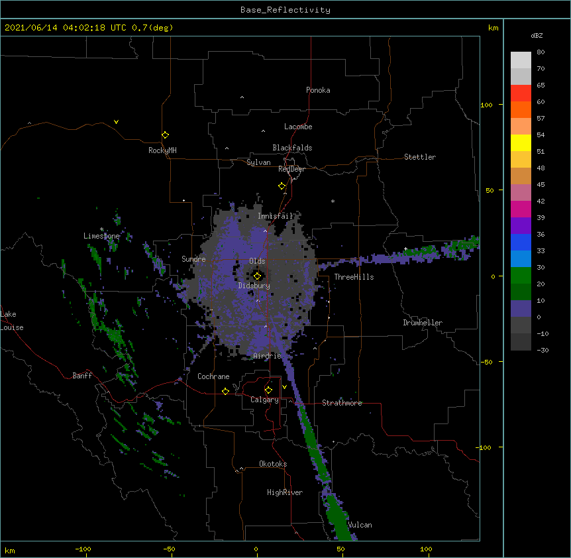The height and width of the screenshot is (558, 571).
Task: Click the light gray 80 dBZ swatch
Action: coord(521,60)
